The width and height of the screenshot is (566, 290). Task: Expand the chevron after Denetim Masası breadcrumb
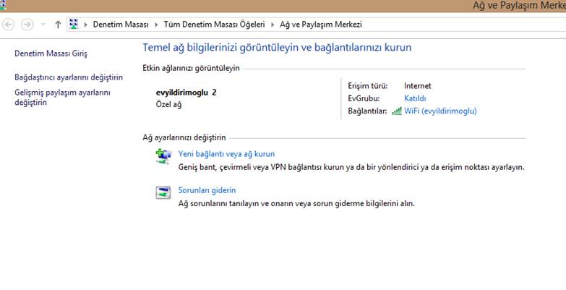click(158, 25)
